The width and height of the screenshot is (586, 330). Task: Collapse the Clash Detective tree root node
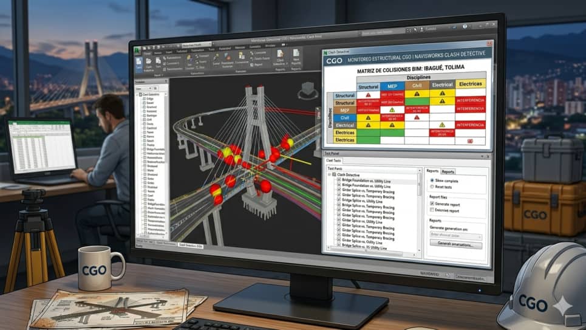[x=330, y=174]
